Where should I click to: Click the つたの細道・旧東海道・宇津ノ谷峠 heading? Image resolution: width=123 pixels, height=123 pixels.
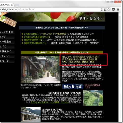[65, 93]
